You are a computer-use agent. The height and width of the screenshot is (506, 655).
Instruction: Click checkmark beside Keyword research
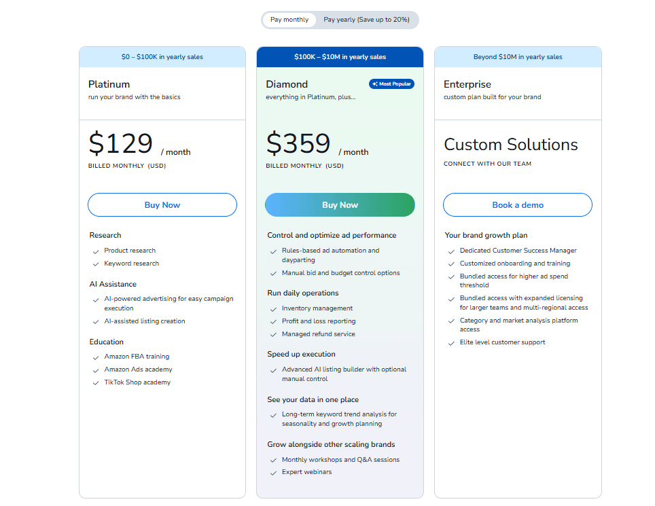point(96,264)
